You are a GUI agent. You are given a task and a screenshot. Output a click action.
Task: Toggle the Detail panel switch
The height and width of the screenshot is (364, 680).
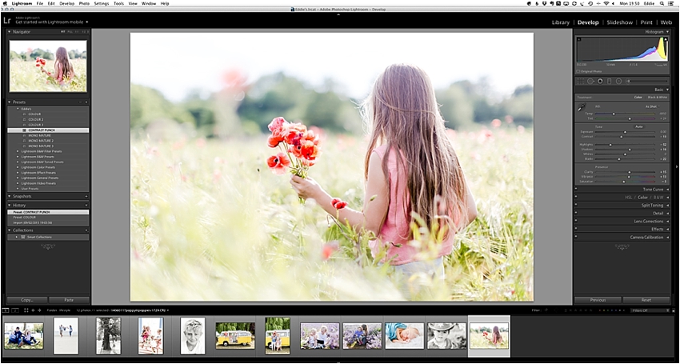point(576,213)
